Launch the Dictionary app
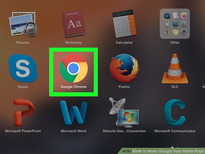205x154 pixels. coord(73,24)
